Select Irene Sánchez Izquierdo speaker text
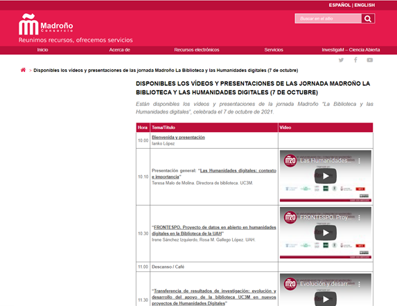Image resolution: width=397 pixels, height=306 pixels. tap(204, 240)
